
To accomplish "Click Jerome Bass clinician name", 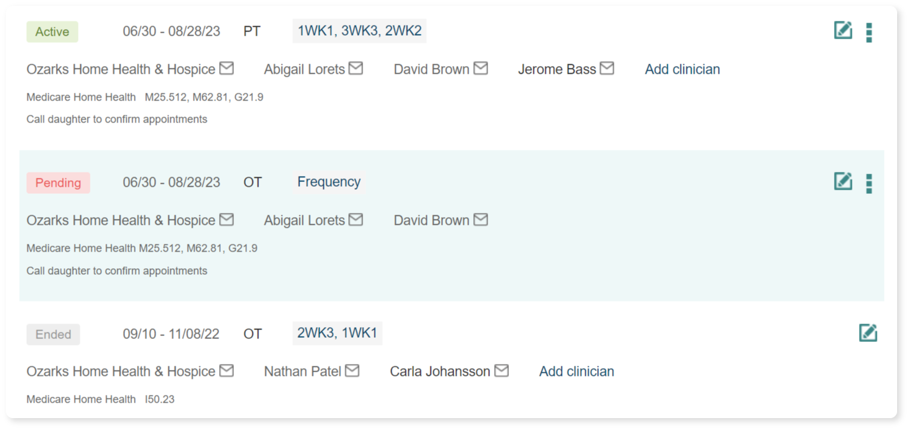I will point(557,70).
